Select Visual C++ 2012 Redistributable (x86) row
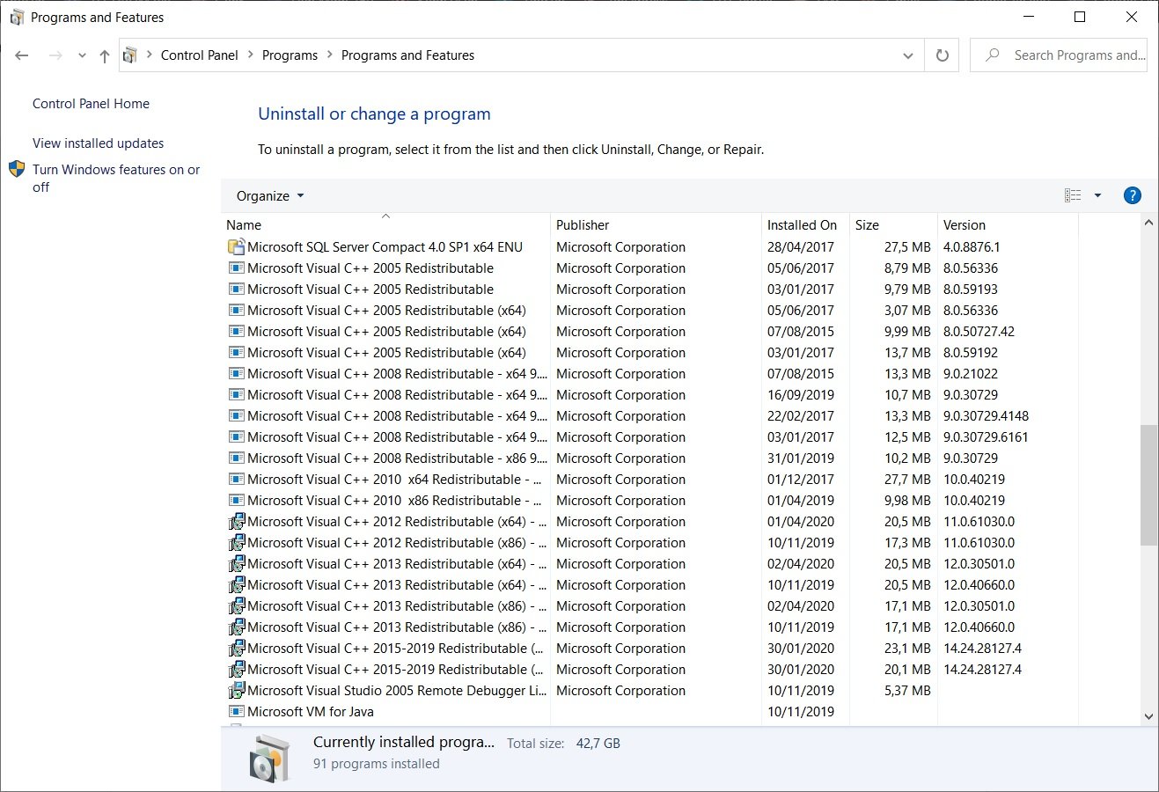Screen dimensions: 1159x792 point(649,543)
